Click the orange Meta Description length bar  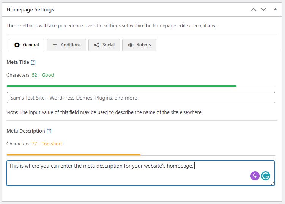coord(73,155)
